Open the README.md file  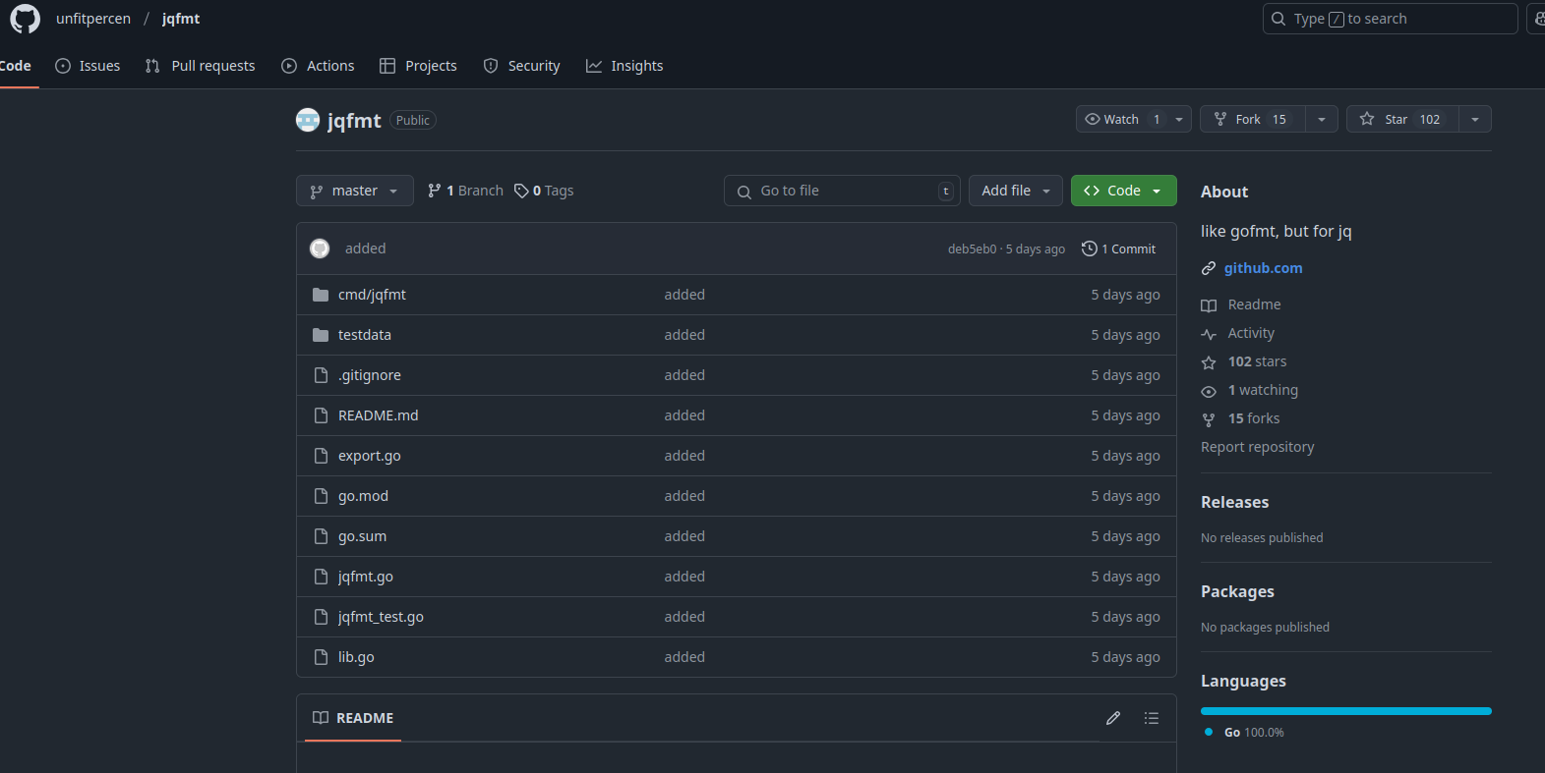coord(379,415)
